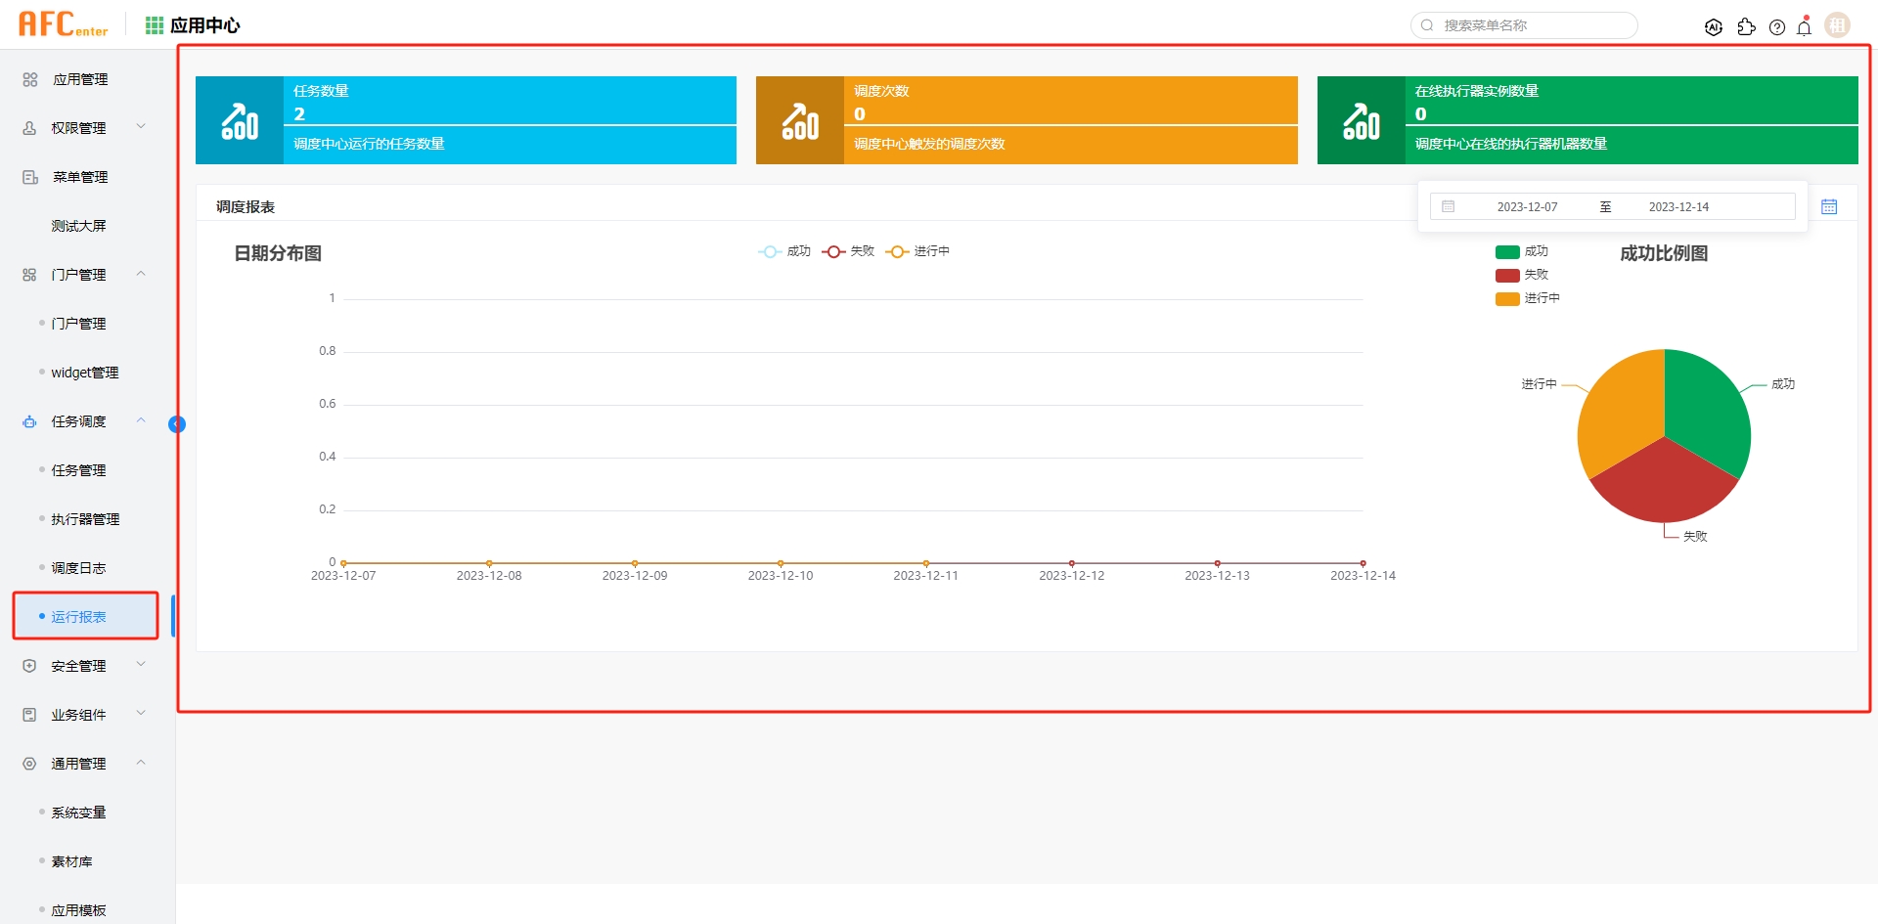
Task: Click the calendar icon beside date range
Action: point(1829,206)
